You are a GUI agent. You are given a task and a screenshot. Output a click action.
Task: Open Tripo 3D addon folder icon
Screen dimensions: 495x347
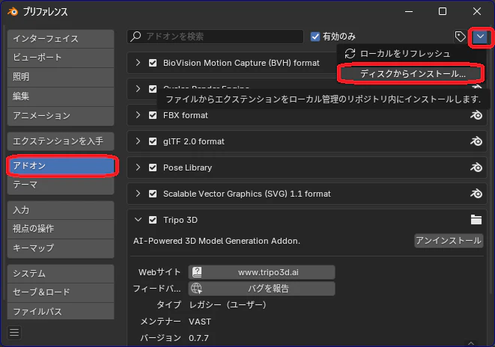(476, 220)
